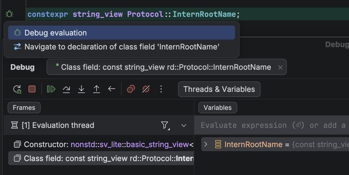Click the Step Into arrow
This screenshot has width=349, height=175.
(81, 89)
